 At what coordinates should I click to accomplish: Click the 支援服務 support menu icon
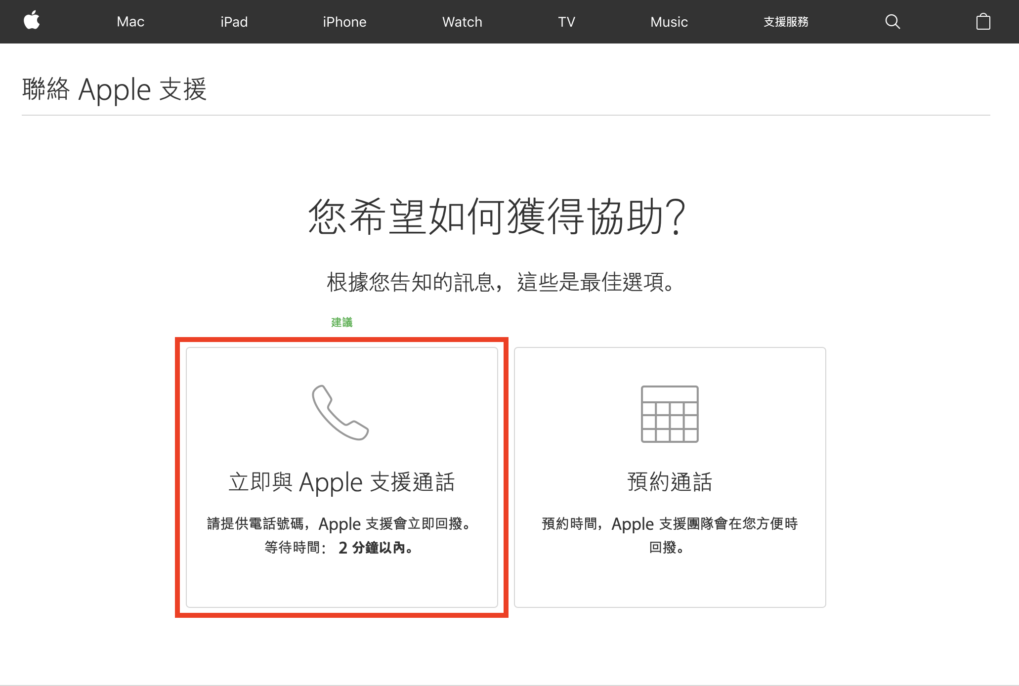(x=785, y=21)
